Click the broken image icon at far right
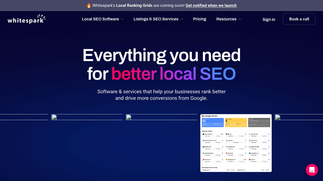This screenshot has height=181, width=323. (278, 117)
